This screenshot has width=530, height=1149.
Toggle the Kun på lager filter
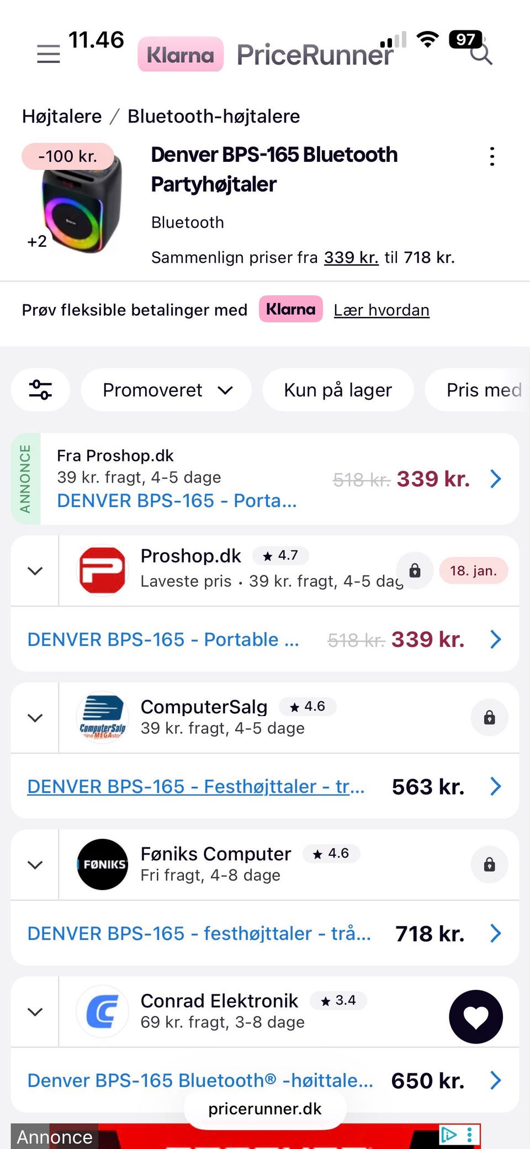click(338, 390)
